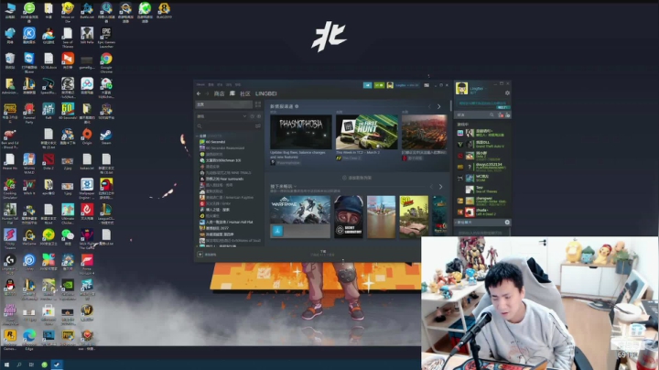Open the Among Us desktop shortcut

(106, 187)
